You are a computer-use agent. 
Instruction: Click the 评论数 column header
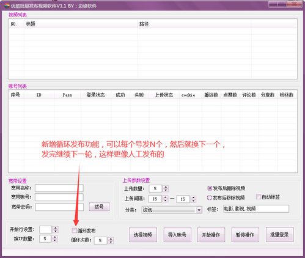pyautogui.click(x=249, y=95)
